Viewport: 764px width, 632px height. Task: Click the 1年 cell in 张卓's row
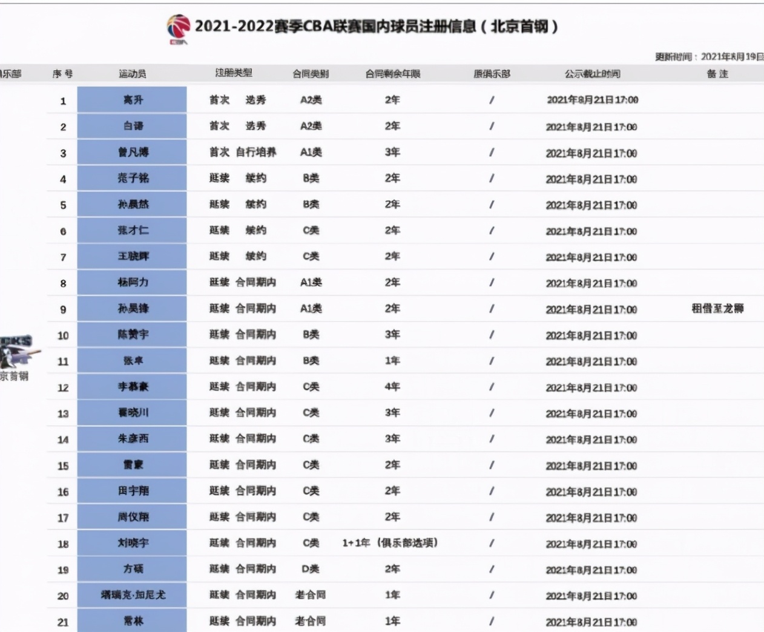[x=392, y=360]
